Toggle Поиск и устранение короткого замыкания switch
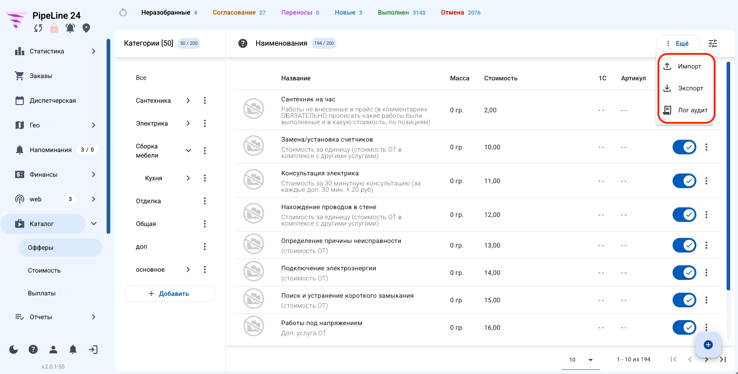 [x=684, y=300]
